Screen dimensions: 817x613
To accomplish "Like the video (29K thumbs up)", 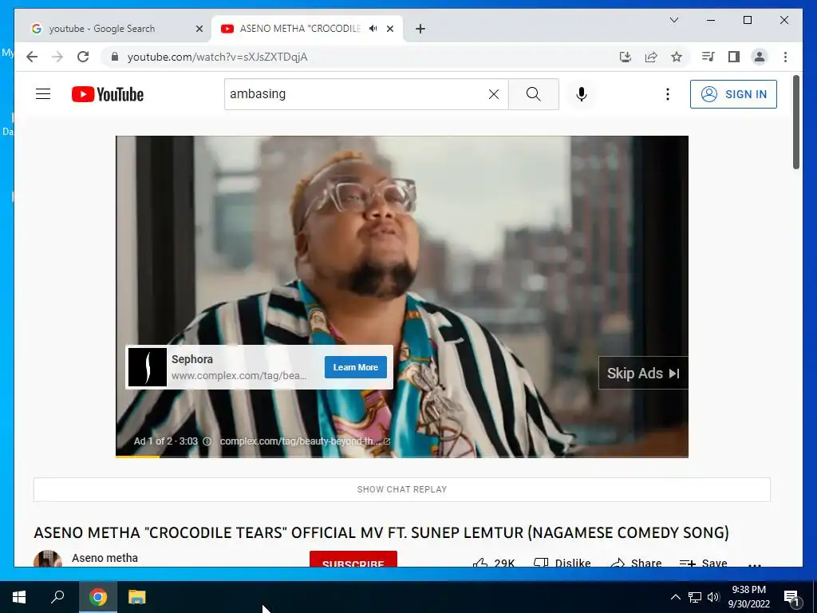I will pos(493,562).
